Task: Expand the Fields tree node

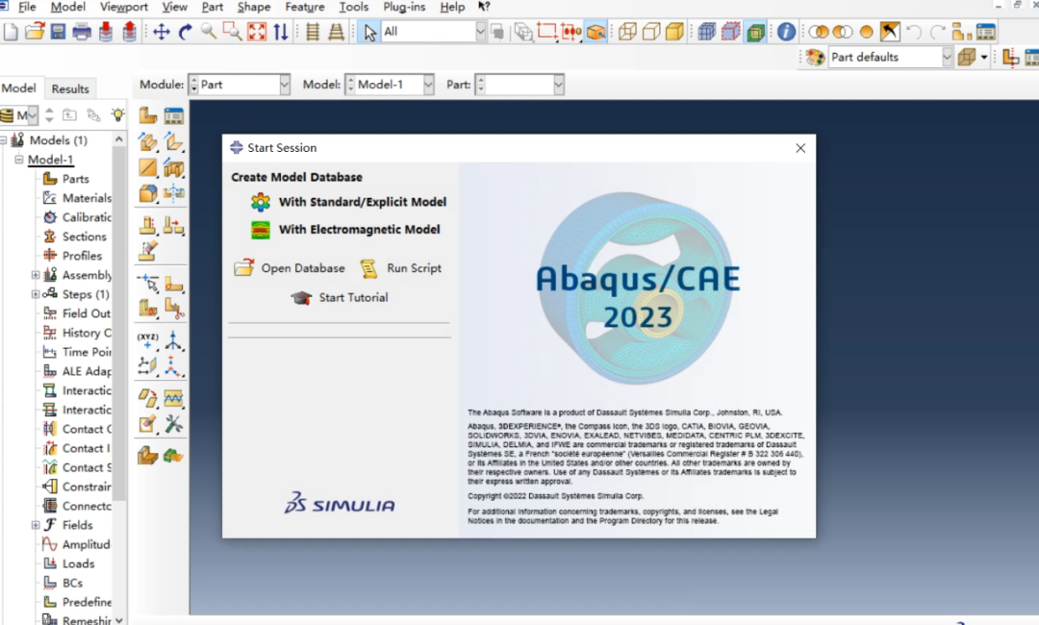Action: (36, 525)
